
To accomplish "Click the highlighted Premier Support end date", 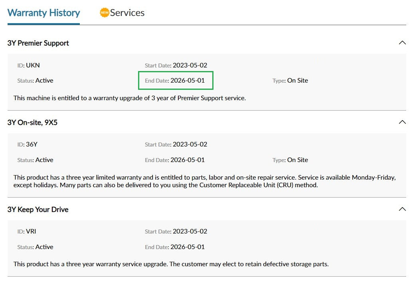I will (x=187, y=80).
